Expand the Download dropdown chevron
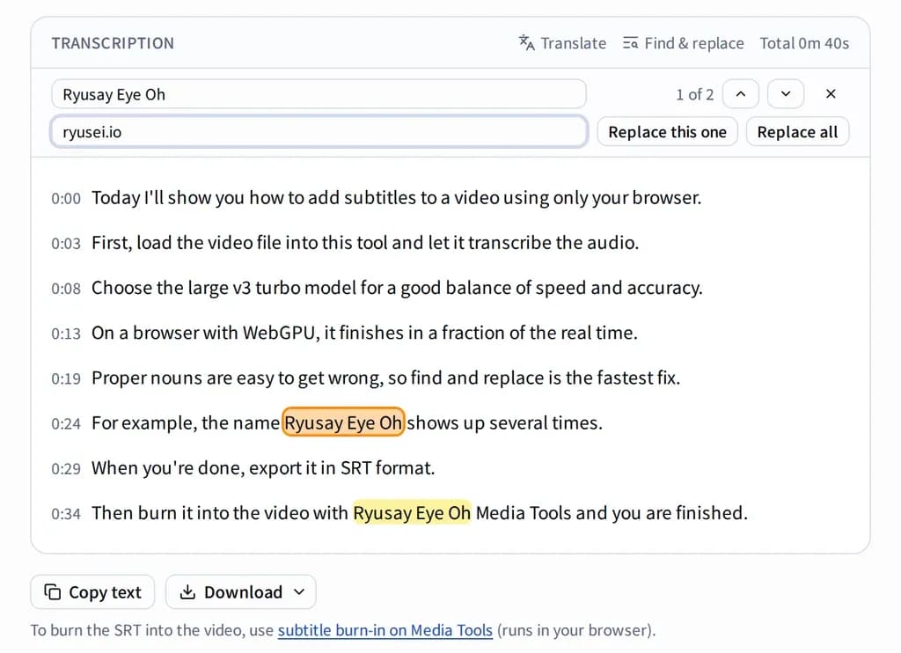 pos(299,591)
